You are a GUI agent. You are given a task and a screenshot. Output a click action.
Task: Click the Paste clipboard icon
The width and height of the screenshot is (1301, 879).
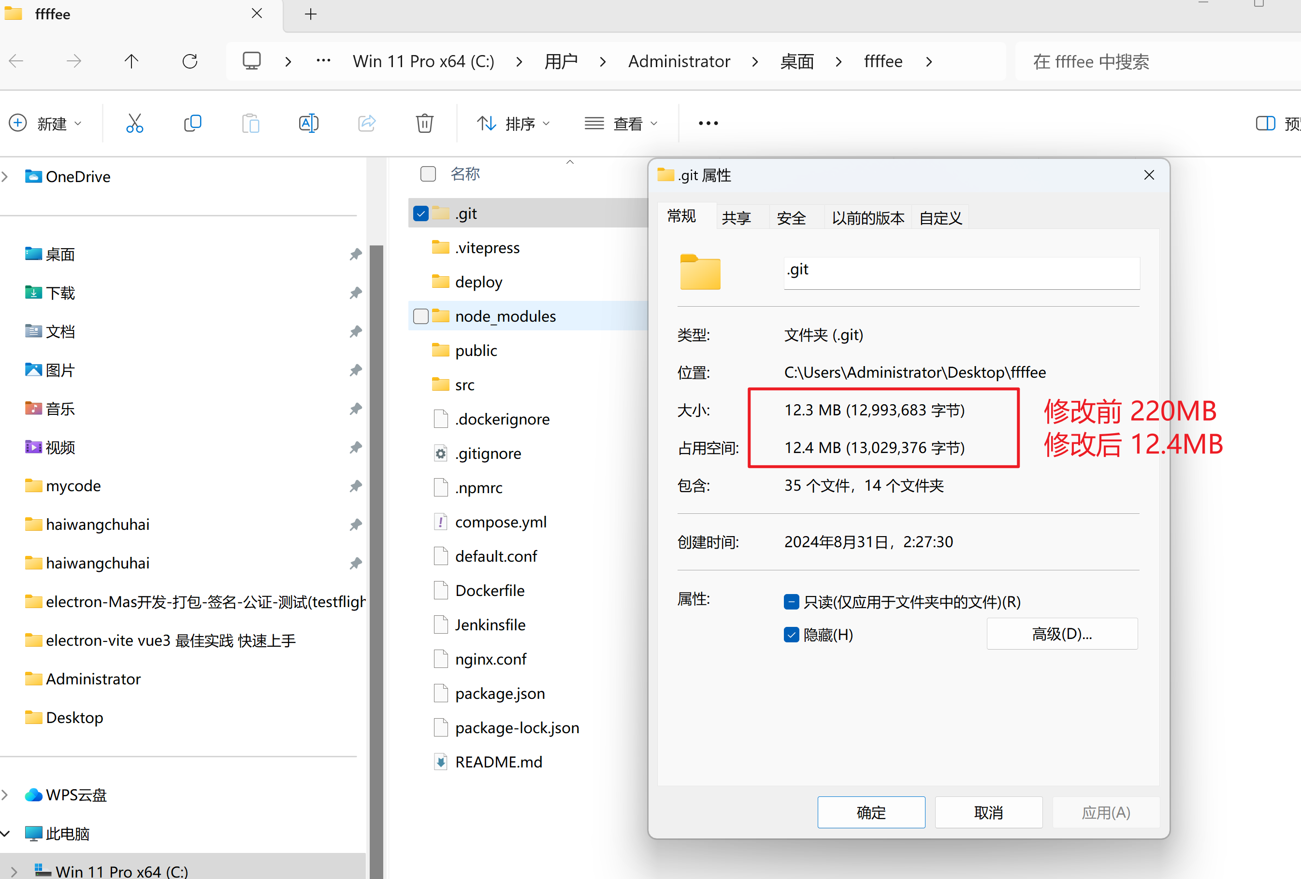pyautogui.click(x=250, y=123)
